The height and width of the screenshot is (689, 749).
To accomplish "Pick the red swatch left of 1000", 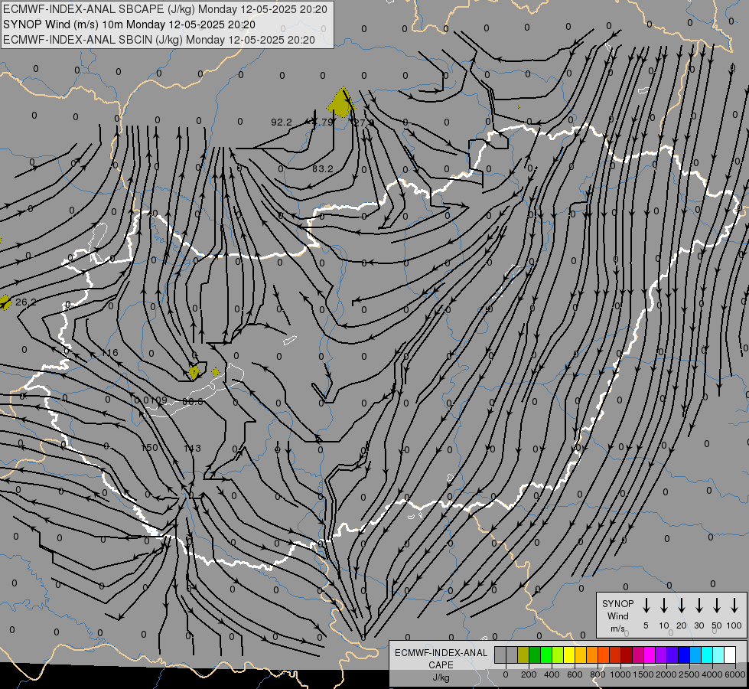I will [x=615, y=655].
